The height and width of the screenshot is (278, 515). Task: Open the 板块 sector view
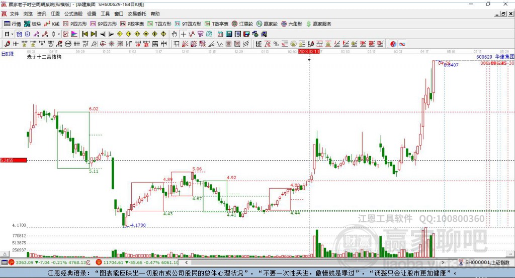point(32,24)
